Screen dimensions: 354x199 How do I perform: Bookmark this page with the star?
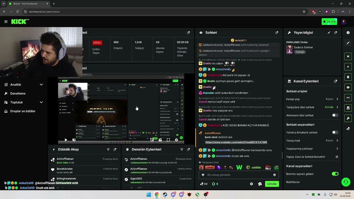304,12
